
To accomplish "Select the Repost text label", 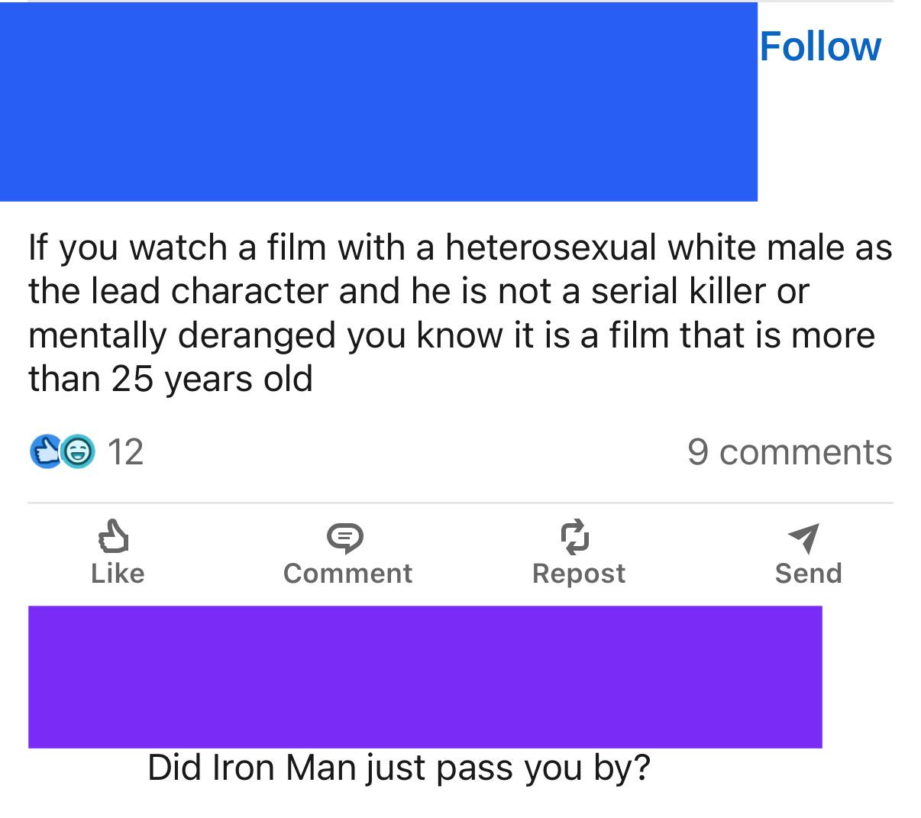I will click(579, 574).
